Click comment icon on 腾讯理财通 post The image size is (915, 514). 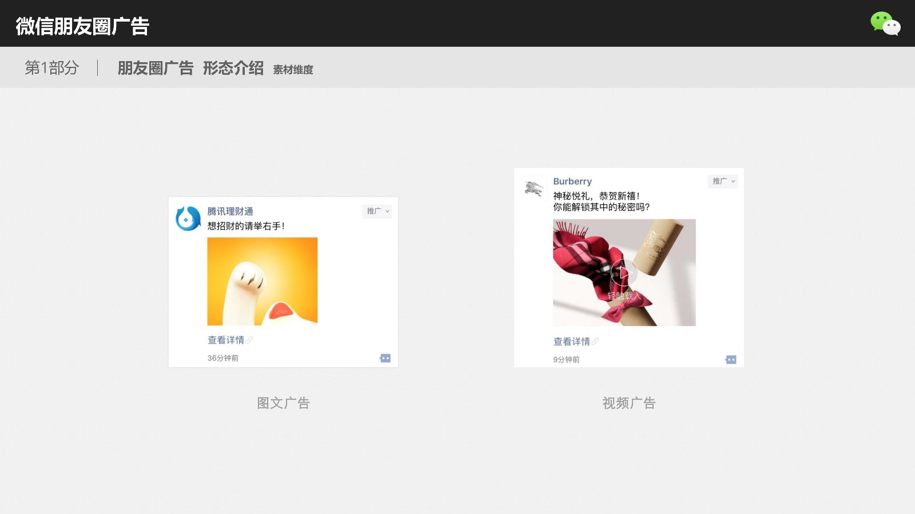point(385,358)
